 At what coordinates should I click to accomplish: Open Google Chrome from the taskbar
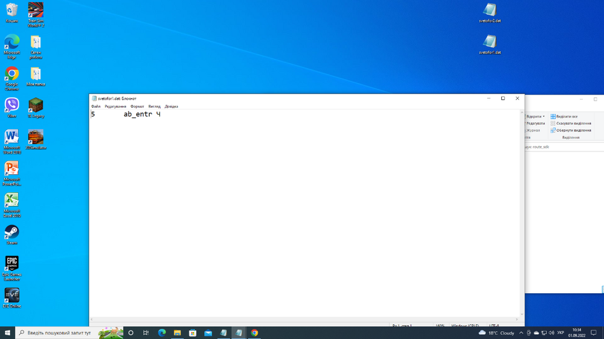[255, 333]
